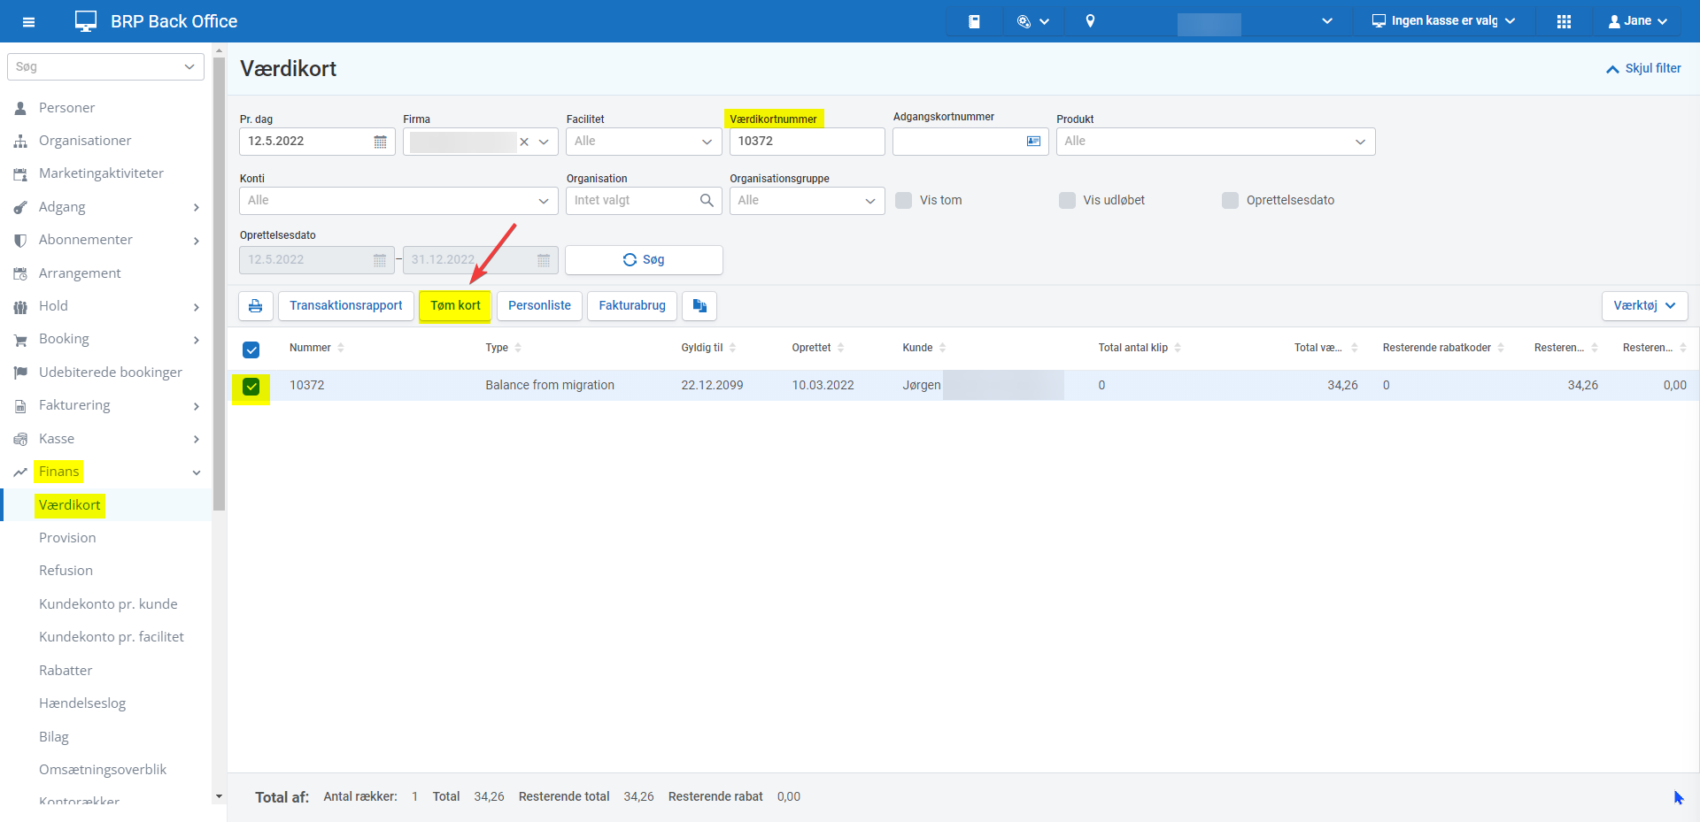Image resolution: width=1700 pixels, height=822 pixels.
Task: Sort by the 'Gyldig til' column
Action: [708, 348]
